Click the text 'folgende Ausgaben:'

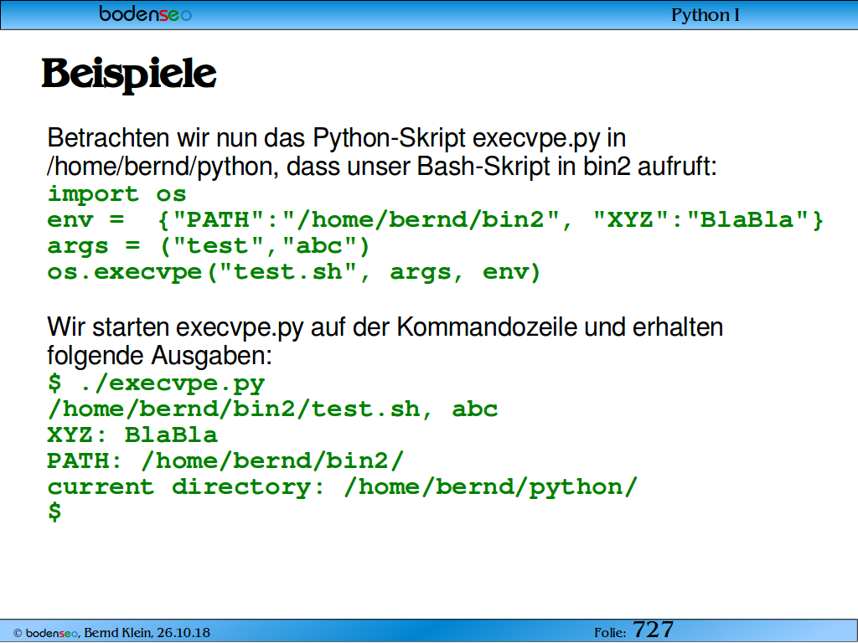[x=159, y=355]
